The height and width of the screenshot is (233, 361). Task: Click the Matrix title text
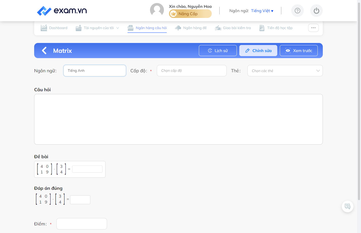point(62,51)
